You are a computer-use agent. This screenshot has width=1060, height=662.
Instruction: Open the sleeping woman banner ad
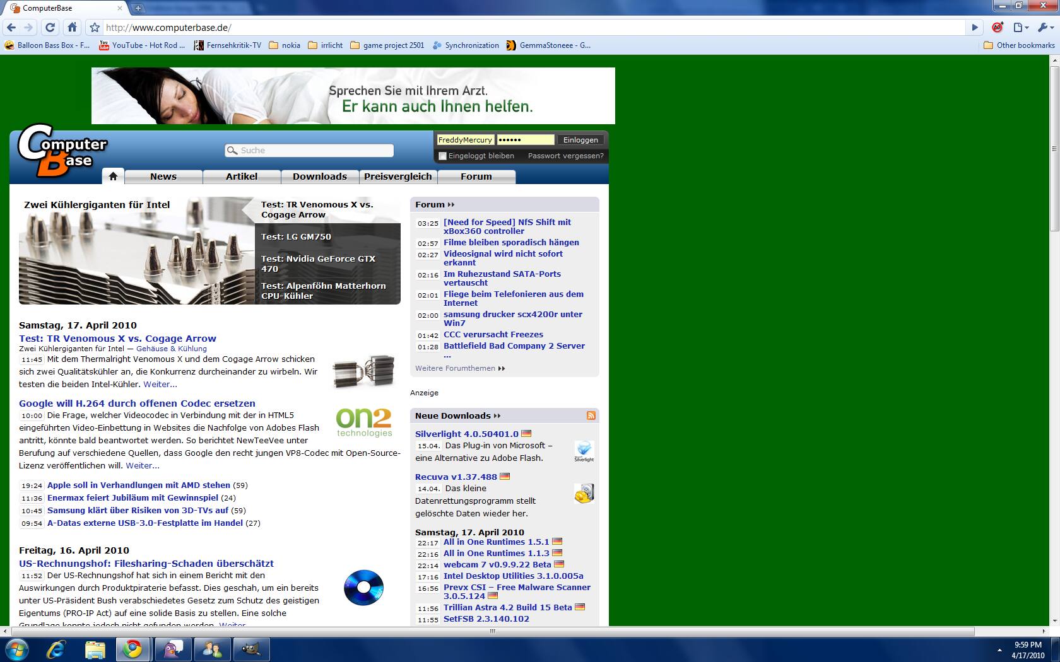point(353,96)
